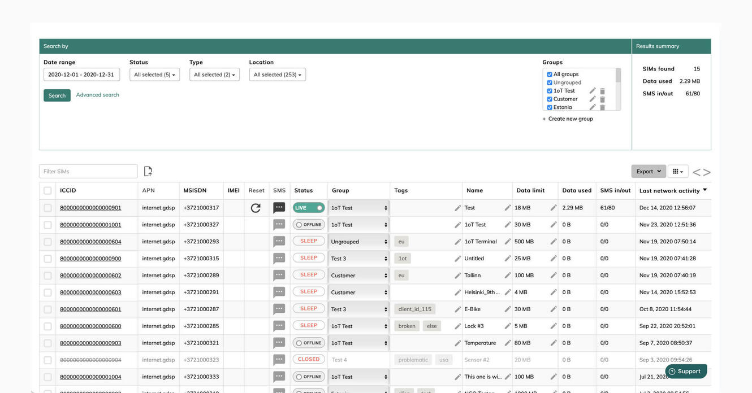Edit tags pencil for E-Bike row
This screenshot has height=393, width=752.
click(x=457, y=309)
